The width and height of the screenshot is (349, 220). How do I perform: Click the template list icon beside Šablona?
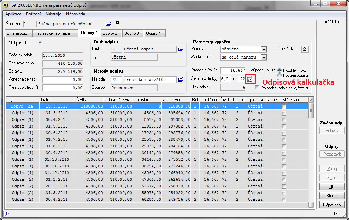click(x=116, y=24)
